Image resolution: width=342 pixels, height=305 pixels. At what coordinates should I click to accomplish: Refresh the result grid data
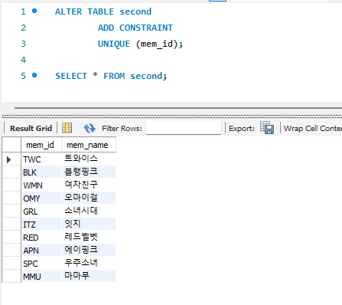pyautogui.click(x=90, y=128)
